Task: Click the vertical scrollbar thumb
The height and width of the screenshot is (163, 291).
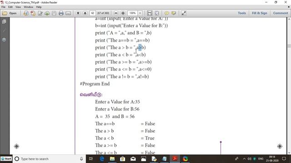Action: [289, 46]
